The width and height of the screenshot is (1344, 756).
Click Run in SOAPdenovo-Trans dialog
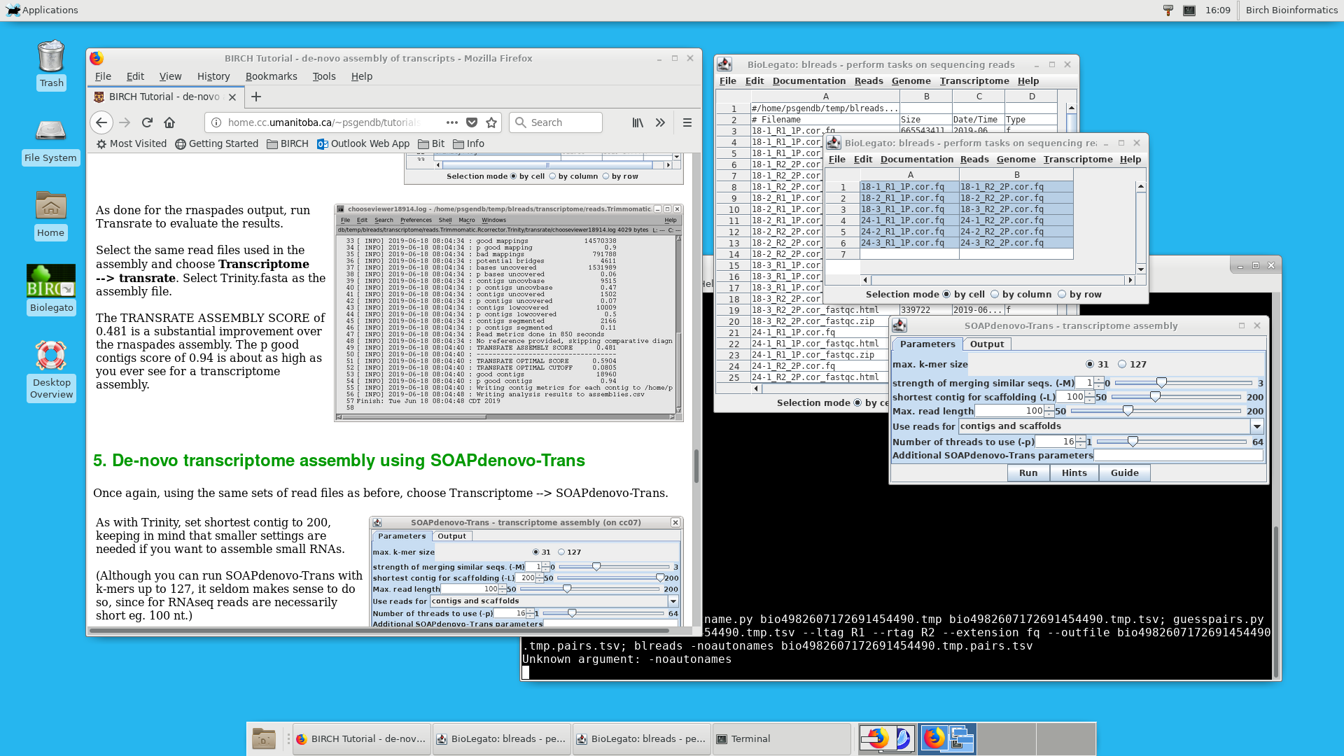point(1028,473)
